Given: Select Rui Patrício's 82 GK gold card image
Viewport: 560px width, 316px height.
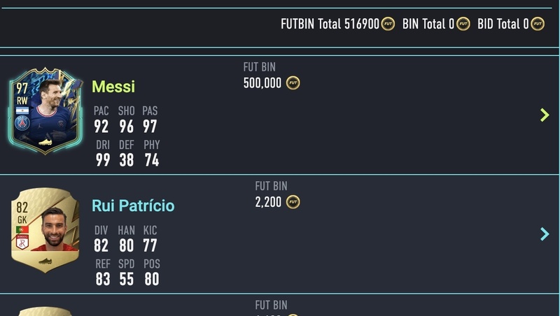Looking at the screenshot, I should click(x=45, y=231).
